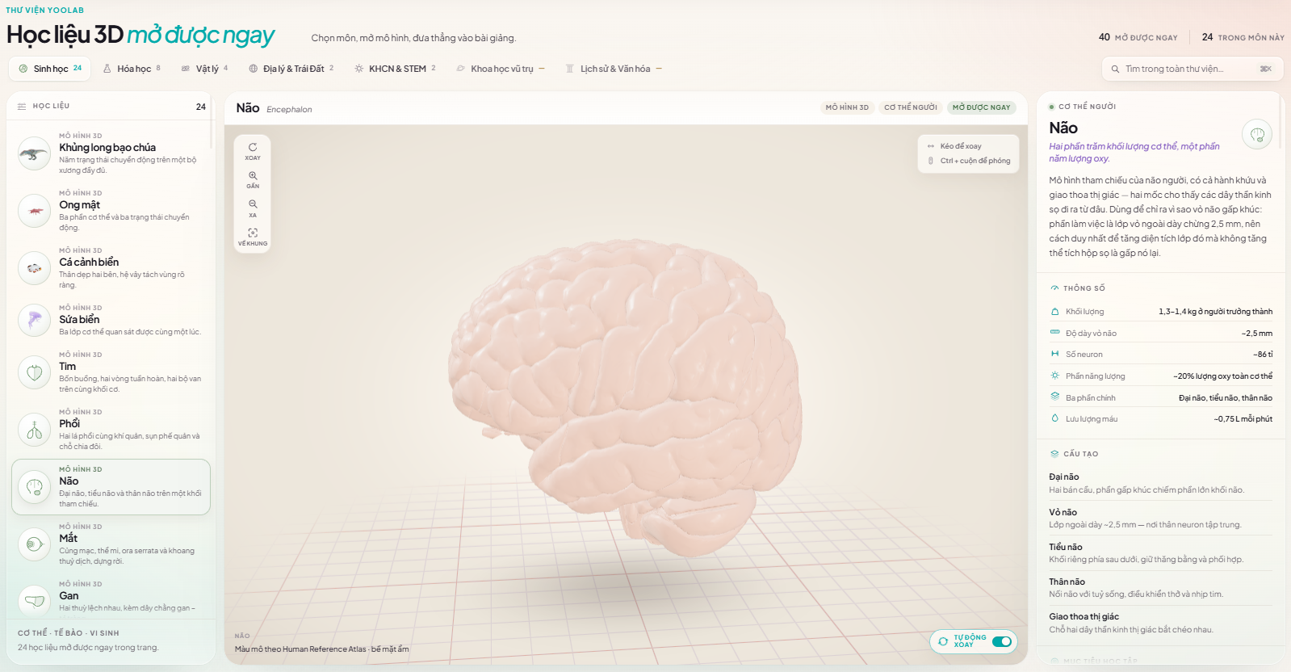
Task: Pick the Mắt eye icon in the list
Action: 34,544
